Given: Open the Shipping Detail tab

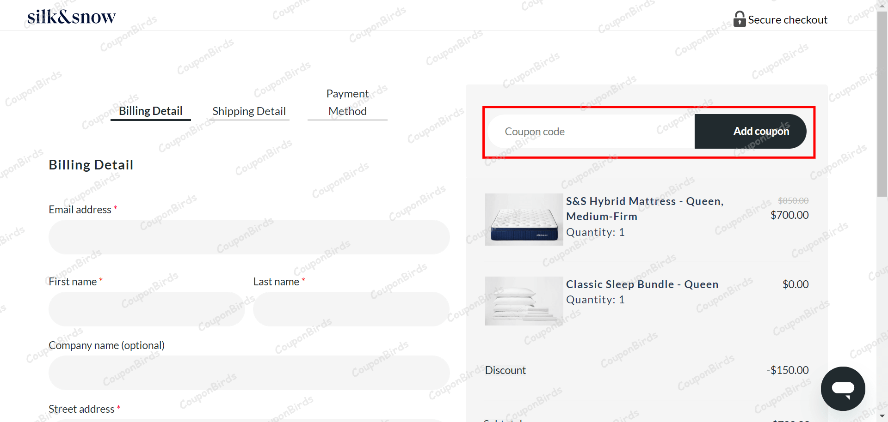Looking at the screenshot, I should point(249,111).
